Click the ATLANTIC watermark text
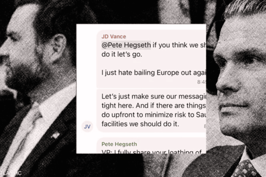The image size is (266, 177). tap(11, 173)
